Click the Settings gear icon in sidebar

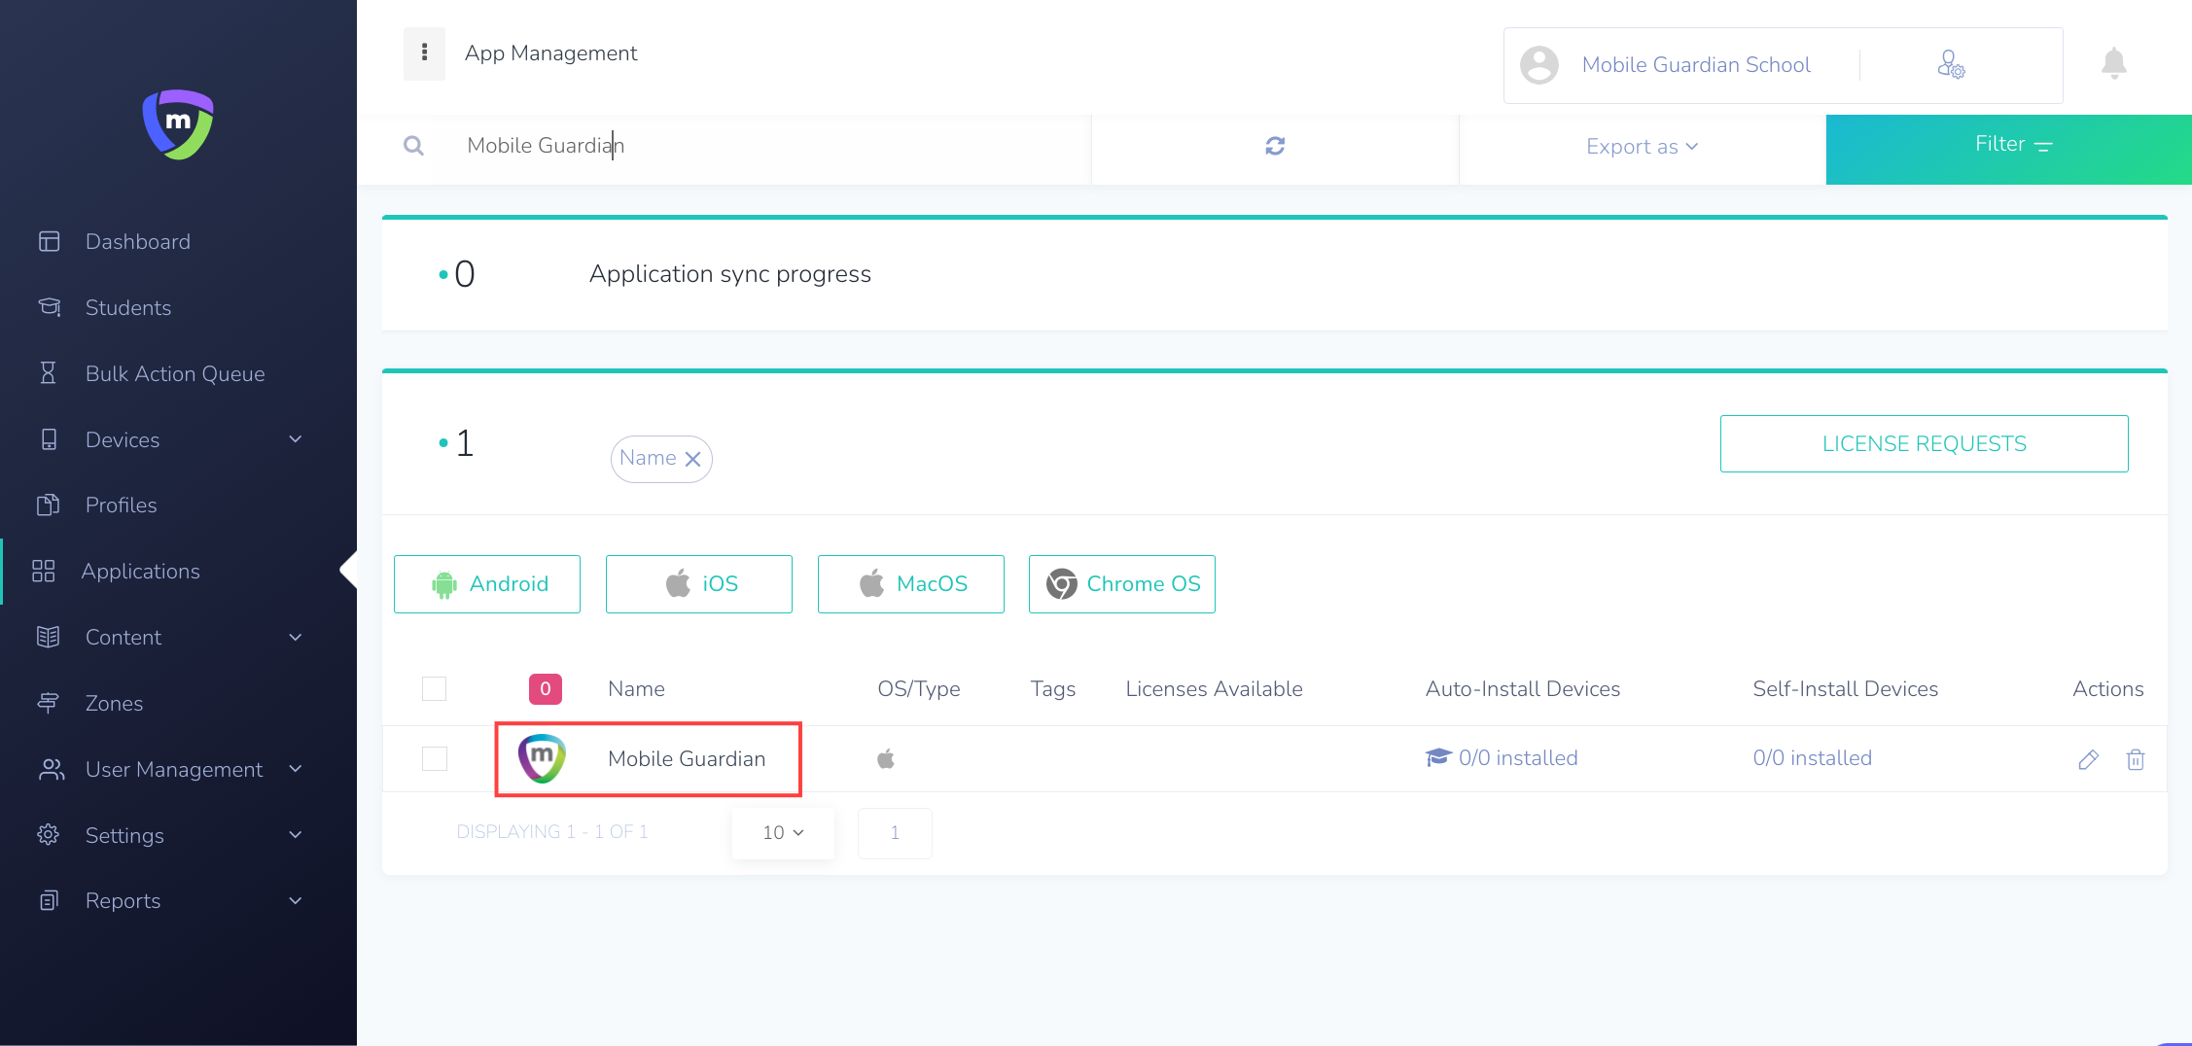point(49,835)
